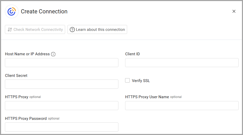243x135 pixels.
Task: Open Learn about this connection
Action: pos(97,30)
